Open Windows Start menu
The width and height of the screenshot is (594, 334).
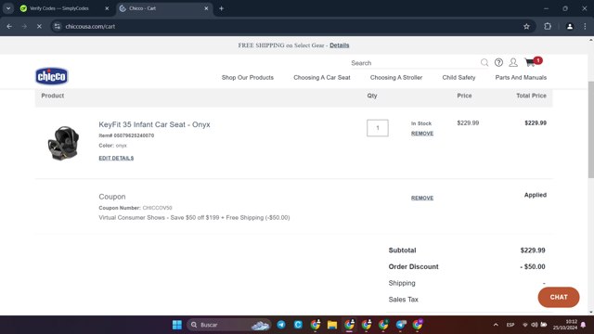177,325
